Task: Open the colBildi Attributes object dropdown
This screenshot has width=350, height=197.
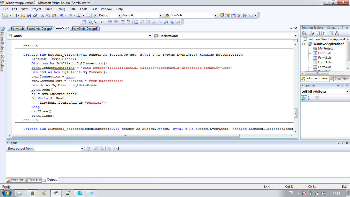Action: pyautogui.click(x=347, y=92)
